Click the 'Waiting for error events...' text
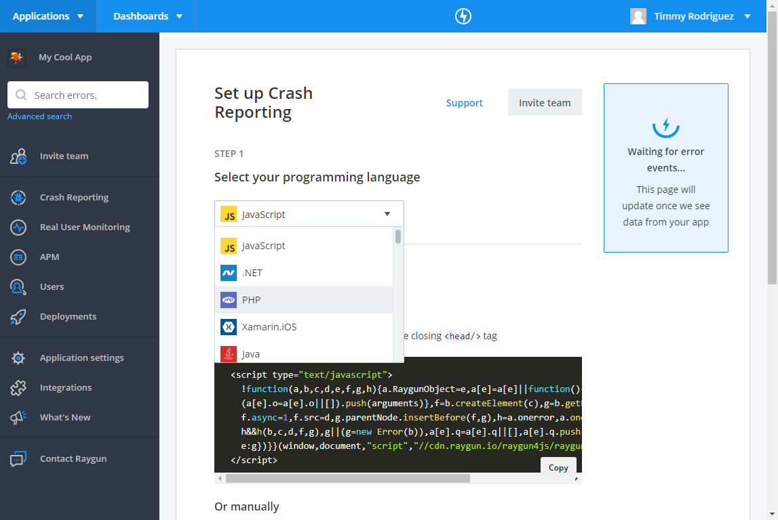Viewport: 778px width, 520px height. click(666, 160)
